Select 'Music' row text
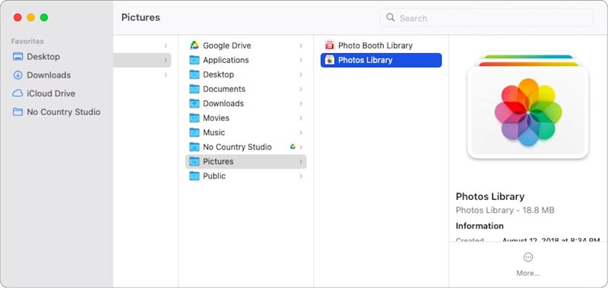Viewport: 608px width, 288px height. pos(214,132)
